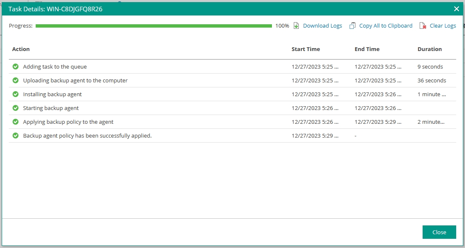The image size is (465, 248).
Task: Select the Installing backup agent row text
Action: click(x=52, y=94)
